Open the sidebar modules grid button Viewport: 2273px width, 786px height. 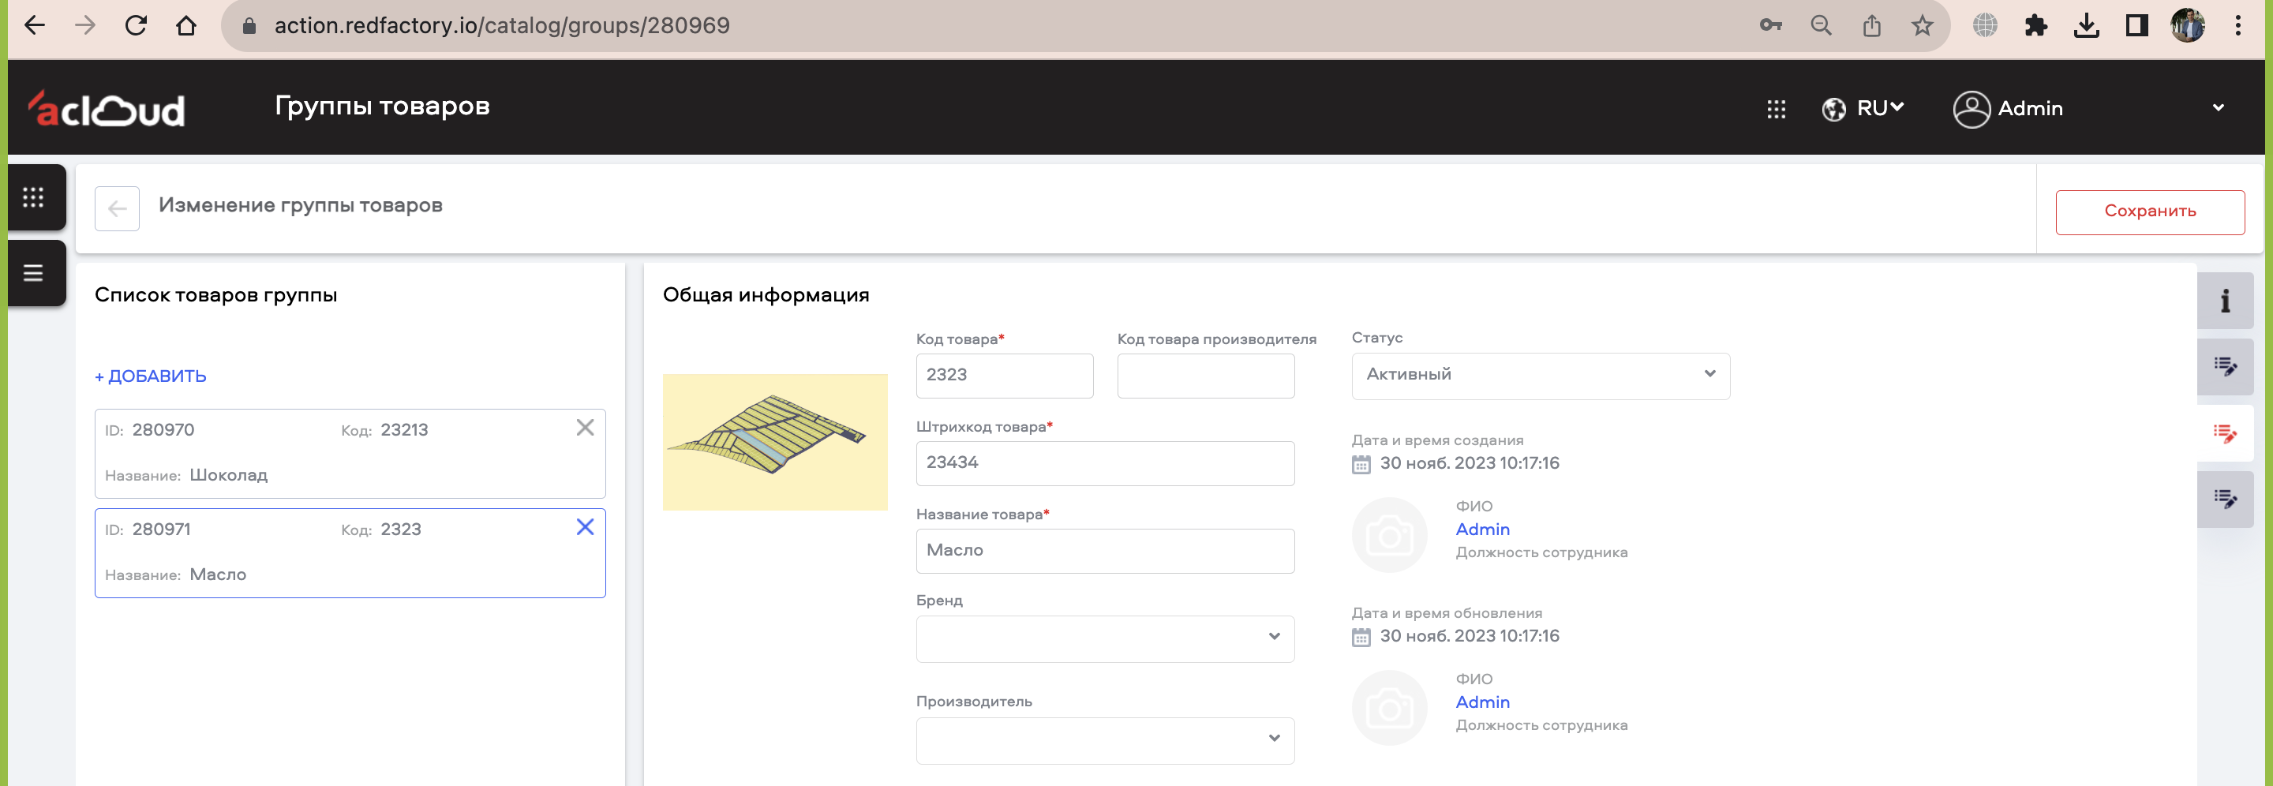(33, 196)
